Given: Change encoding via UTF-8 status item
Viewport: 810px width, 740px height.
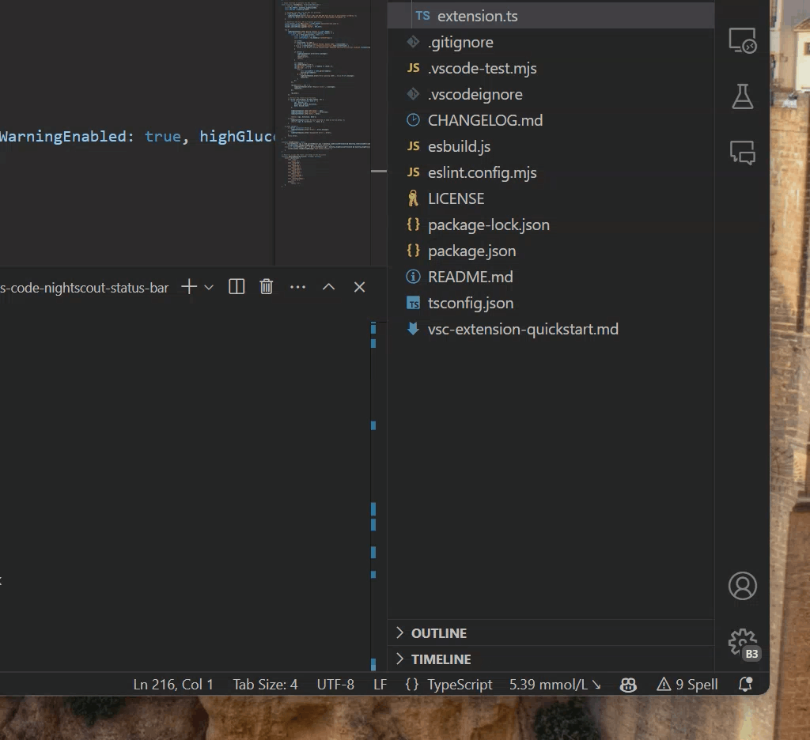Looking at the screenshot, I should tap(335, 684).
